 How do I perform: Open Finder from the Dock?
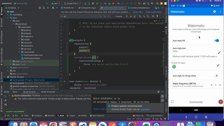pyautogui.click(x=14, y=124)
